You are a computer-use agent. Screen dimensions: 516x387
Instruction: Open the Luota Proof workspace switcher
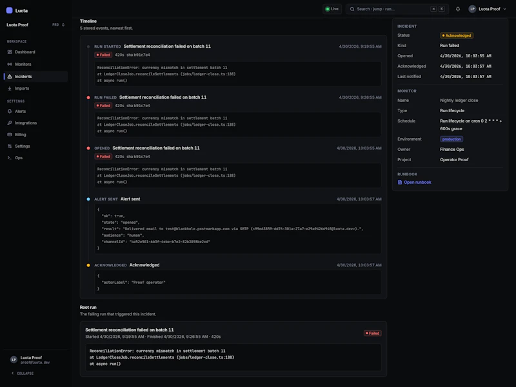[35, 25]
